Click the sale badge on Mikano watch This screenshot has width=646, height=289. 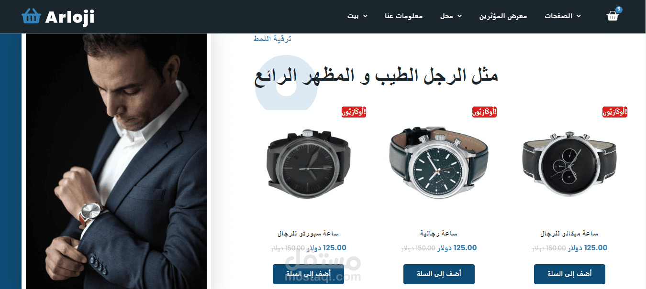pos(614,112)
